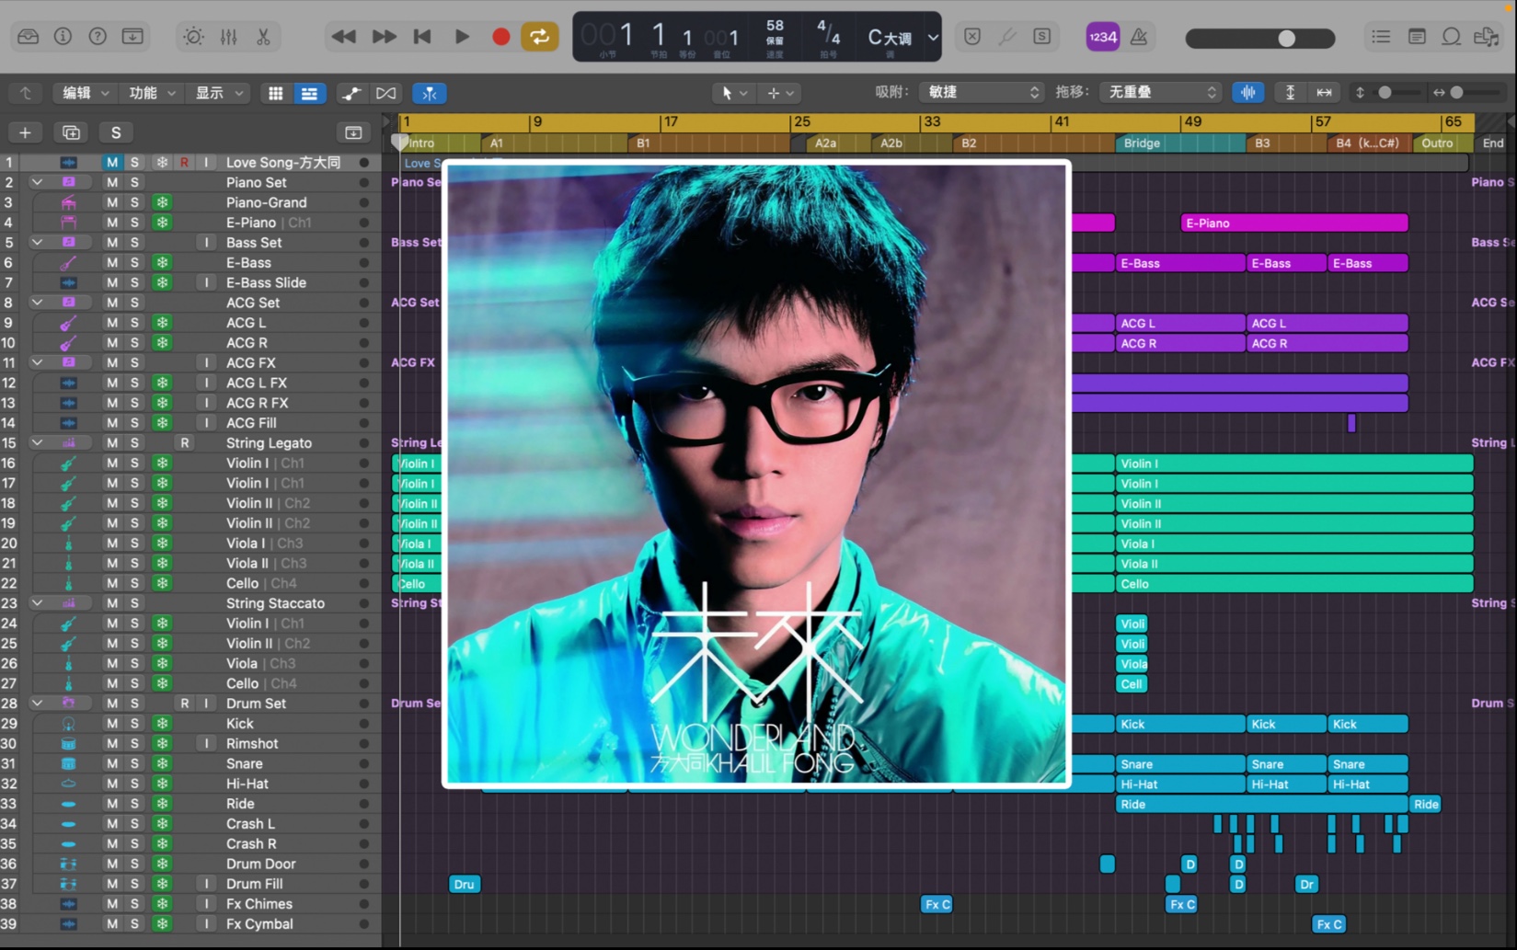Go to the project beginning
Viewport: 1517px width, 950px height.
(x=422, y=37)
